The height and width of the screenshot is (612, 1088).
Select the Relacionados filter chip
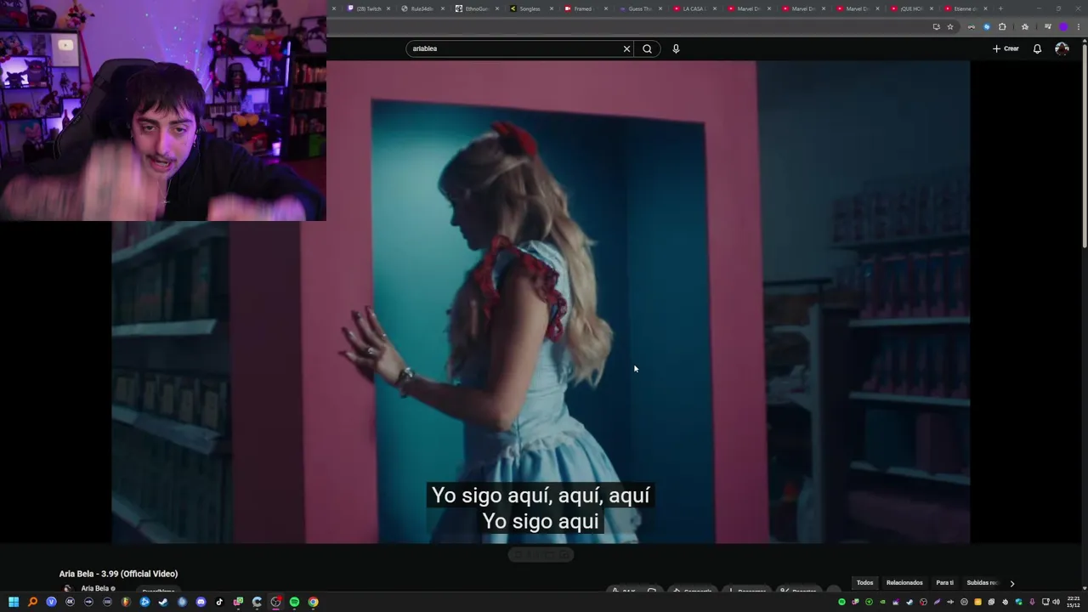tap(904, 583)
